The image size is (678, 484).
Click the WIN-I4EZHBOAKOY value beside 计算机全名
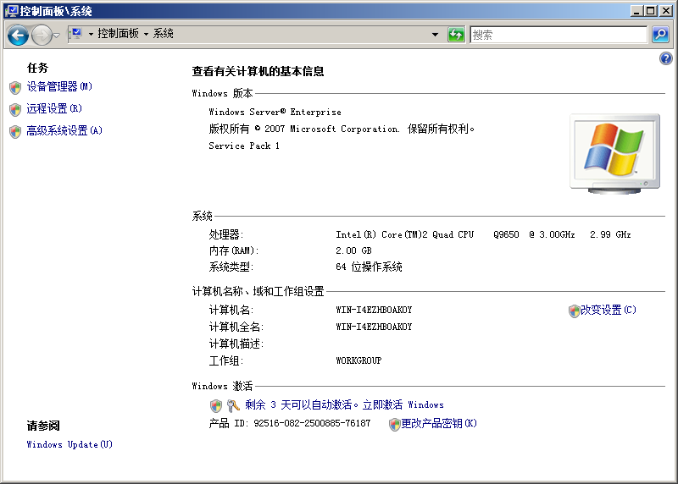[x=374, y=327]
